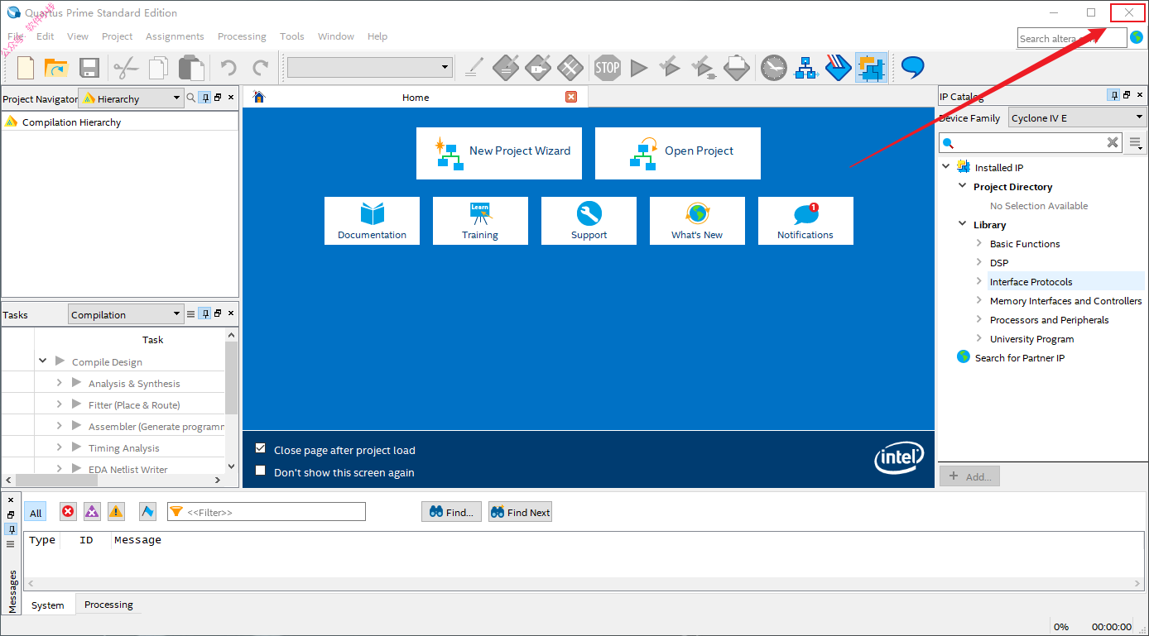Open the Hierarchy dropdown in Project Navigator
Image resolution: width=1149 pixels, height=636 pixels.
(x=131, y=98)
